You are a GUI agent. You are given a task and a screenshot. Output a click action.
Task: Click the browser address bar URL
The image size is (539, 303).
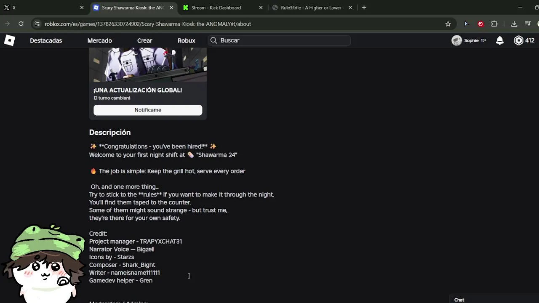click(x=148, y=24)
